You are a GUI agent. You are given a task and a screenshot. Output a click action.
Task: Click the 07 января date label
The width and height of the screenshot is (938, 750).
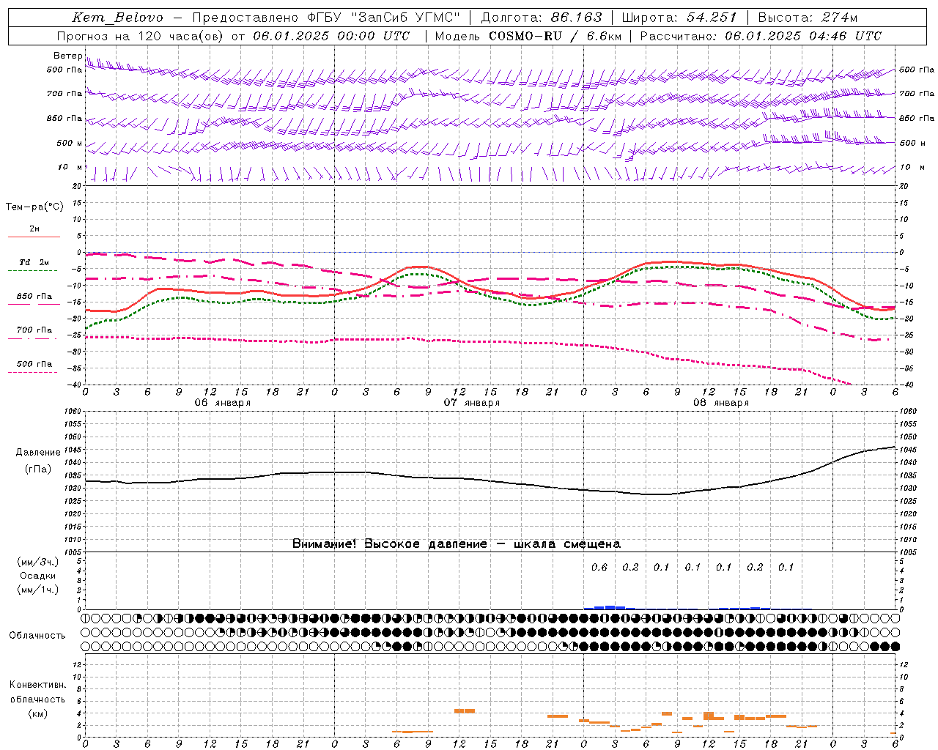click(x=471, y=403)
